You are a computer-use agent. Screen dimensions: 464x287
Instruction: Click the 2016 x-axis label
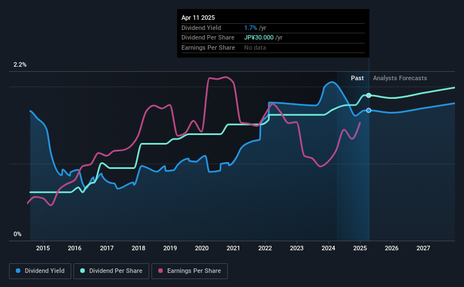point(75,248)
